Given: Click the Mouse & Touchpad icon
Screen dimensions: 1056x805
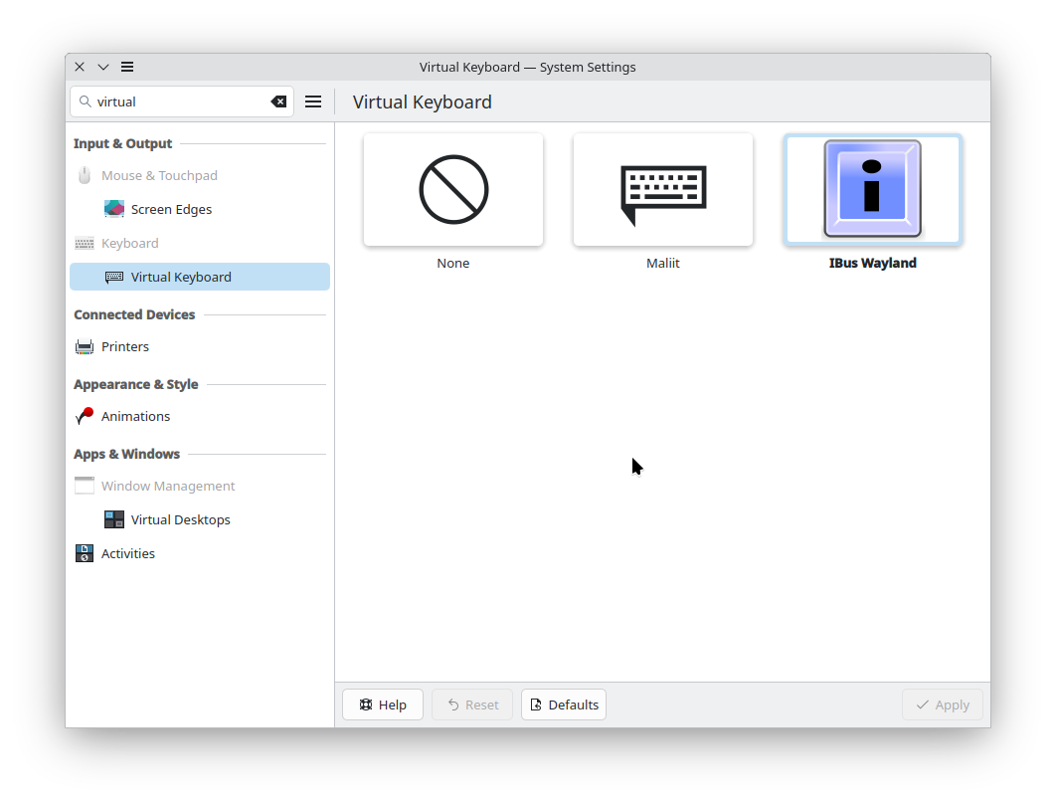Looking at the screenshot, I should [84, 175].
